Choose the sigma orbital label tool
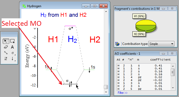Viewport: 179px width, 97px height. pyautogui.click(x=13, y=53)
